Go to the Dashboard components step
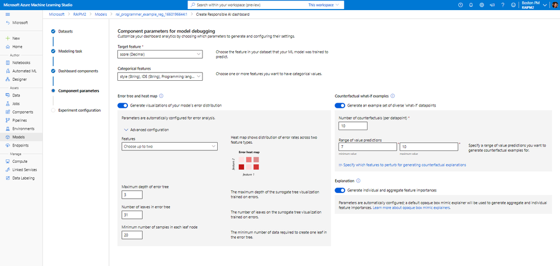The width and height of the screenshot is (560, 266). tap(78, 71)
